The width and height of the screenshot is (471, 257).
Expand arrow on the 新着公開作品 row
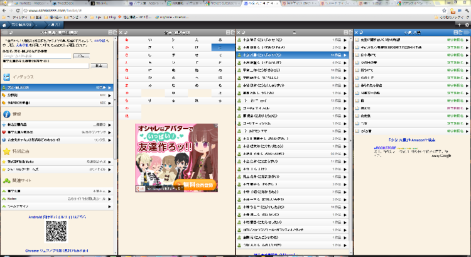[110, 125]
